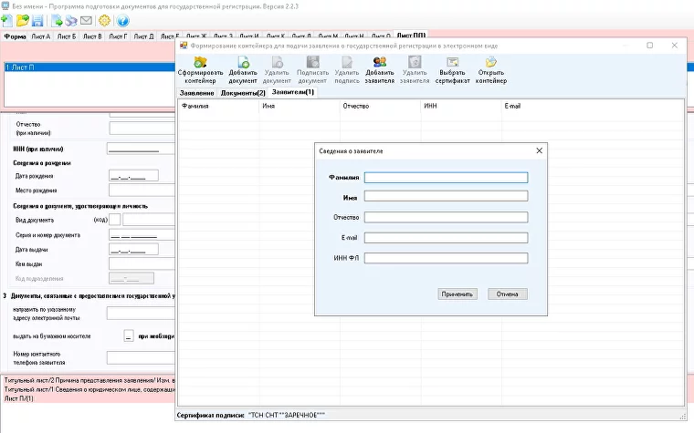The height and width of the screenshot is (433, 694).
Task: Click the Имя column header
Action: (x=300, y=106)
